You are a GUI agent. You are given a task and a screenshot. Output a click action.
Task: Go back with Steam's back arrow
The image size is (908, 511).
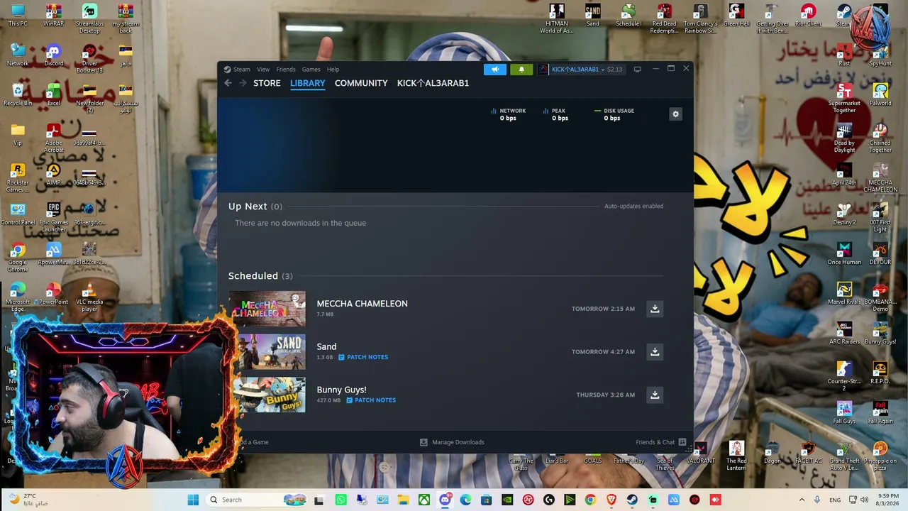(228, 83)
